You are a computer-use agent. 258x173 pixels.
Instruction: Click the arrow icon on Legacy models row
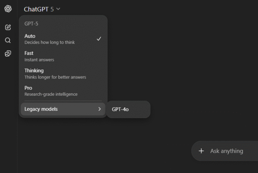pyautogui.click(x=99, y=109)
